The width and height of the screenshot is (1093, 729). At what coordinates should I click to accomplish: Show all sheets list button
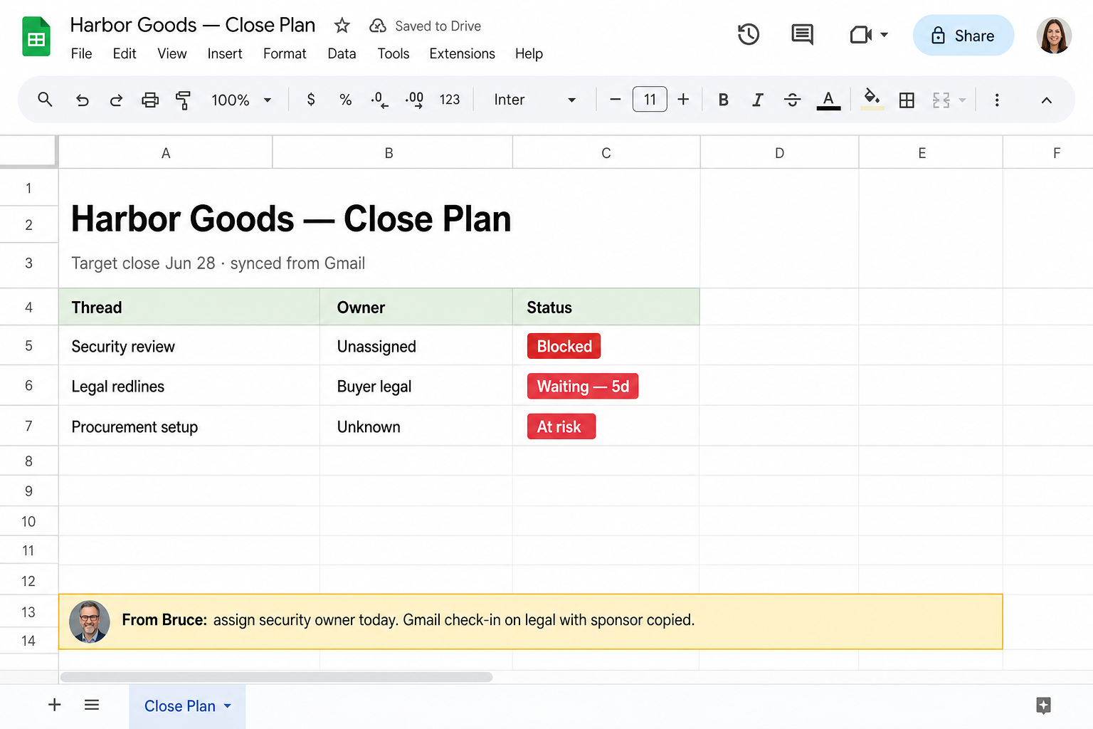92,705
